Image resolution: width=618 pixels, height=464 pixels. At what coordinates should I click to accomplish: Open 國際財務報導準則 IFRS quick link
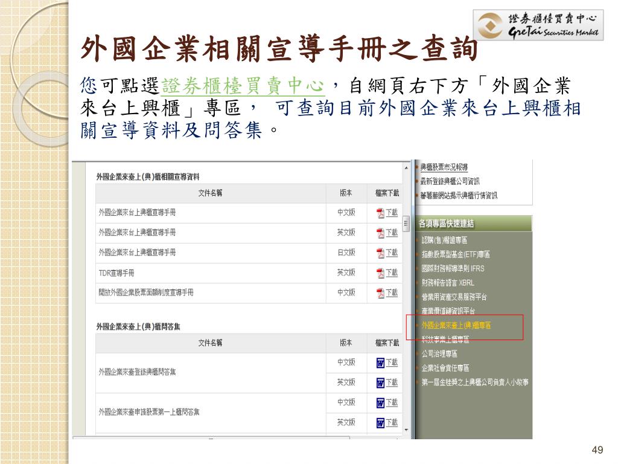pyautogui.click(x=453, y=269)
